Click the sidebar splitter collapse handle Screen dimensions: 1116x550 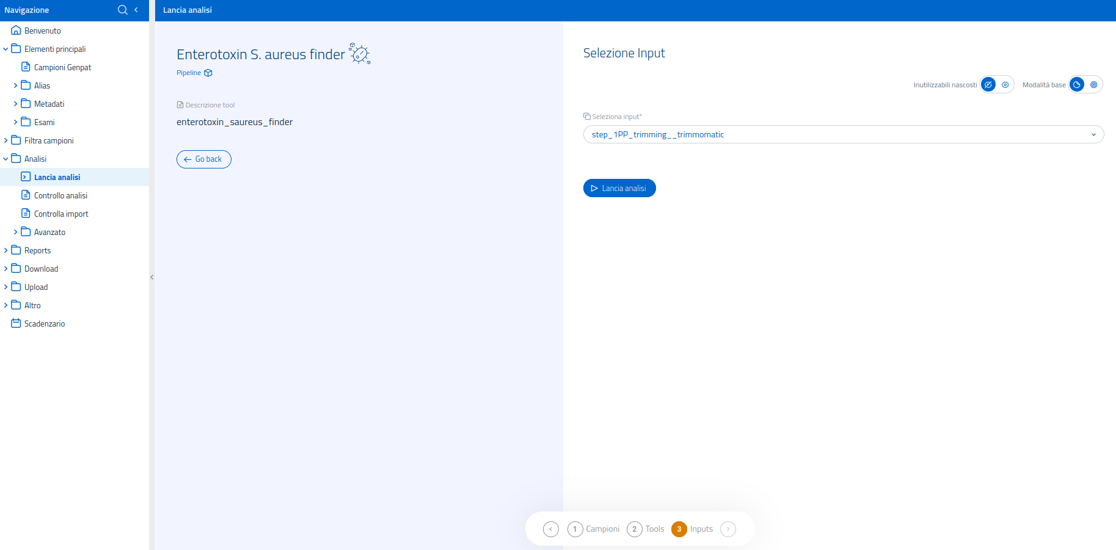click(x=152, y=277)
